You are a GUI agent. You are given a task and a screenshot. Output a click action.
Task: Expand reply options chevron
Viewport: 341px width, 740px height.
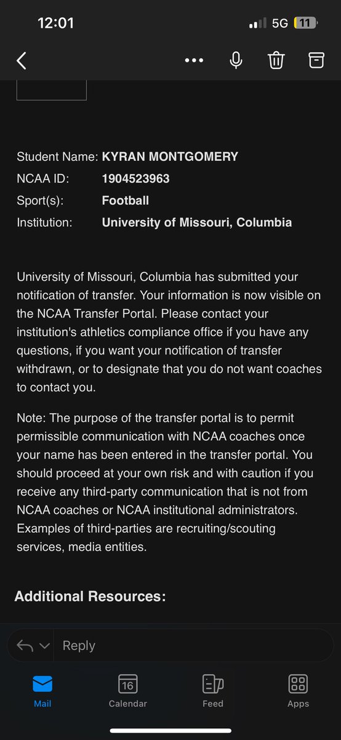coord(44,646)
